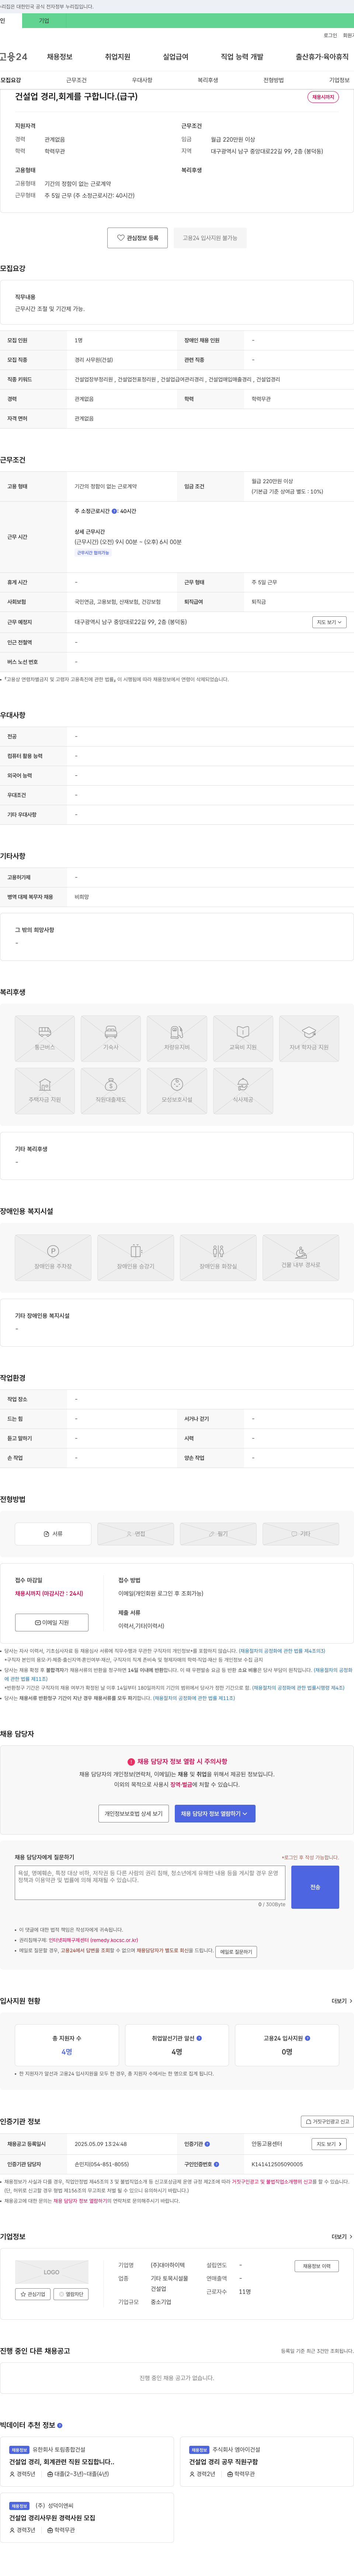Click the 인증기관 info icon
Image resolution: width=354 pixels, height=2576 pixels.
point(207,2144)
